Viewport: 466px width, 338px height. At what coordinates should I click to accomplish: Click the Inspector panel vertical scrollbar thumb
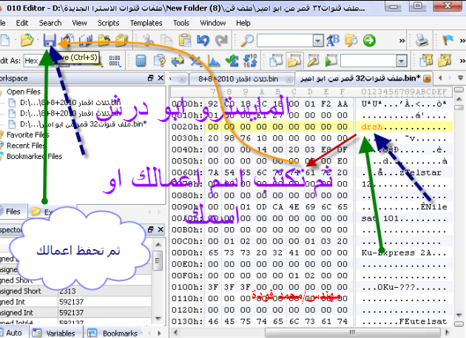click(158, 261)
